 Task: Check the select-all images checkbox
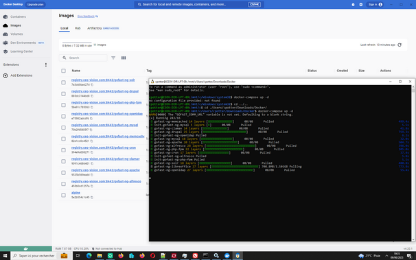(x=63, y=71)
